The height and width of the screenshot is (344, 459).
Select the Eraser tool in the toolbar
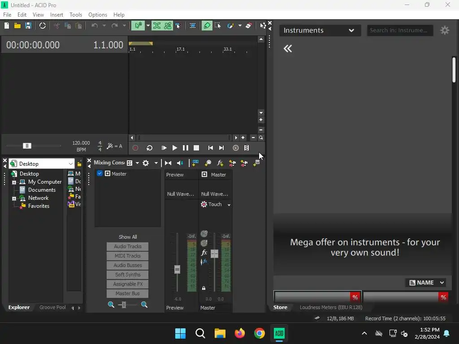[x=248, y=26]
